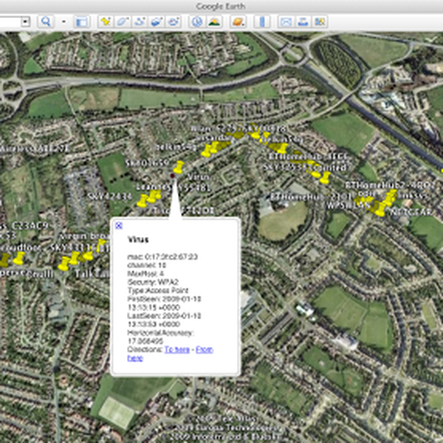
Task: Expand the search field dropdown arrow
Action: (25, 21)
